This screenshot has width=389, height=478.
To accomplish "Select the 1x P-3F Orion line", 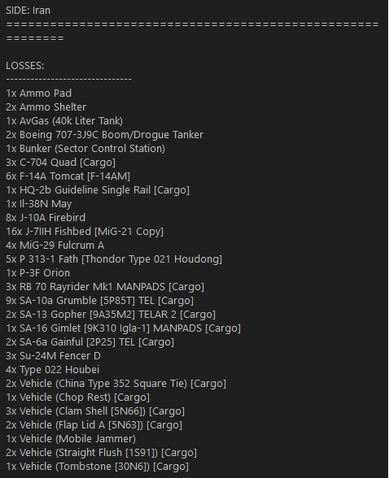I will [38, 273].
